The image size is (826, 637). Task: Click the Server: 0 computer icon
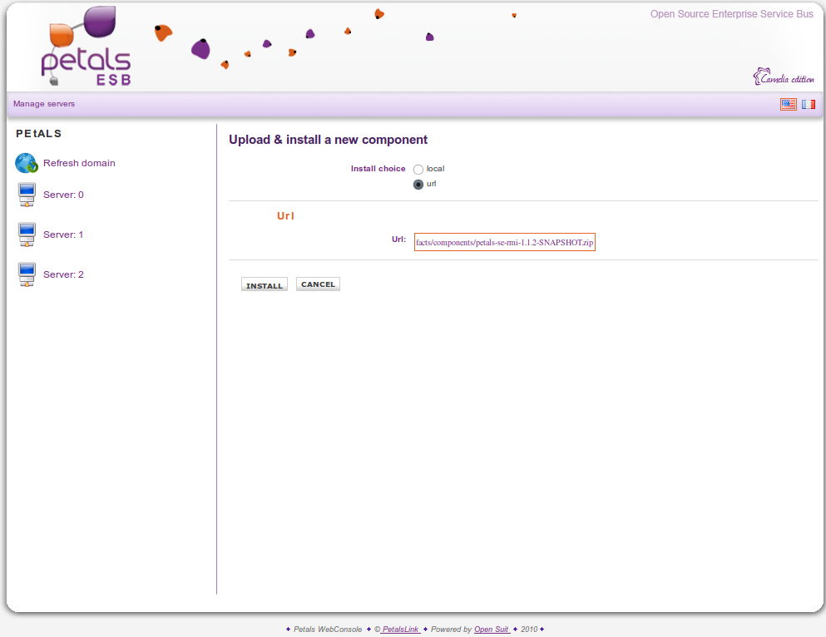tap(27, 195)
